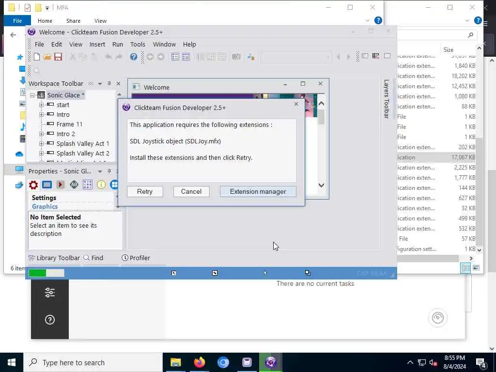Image resolution: width=496 pixels, height=372 pixels.
Task: Click the second toolbar layout icon with red arrow
Action: pos(375,56)
